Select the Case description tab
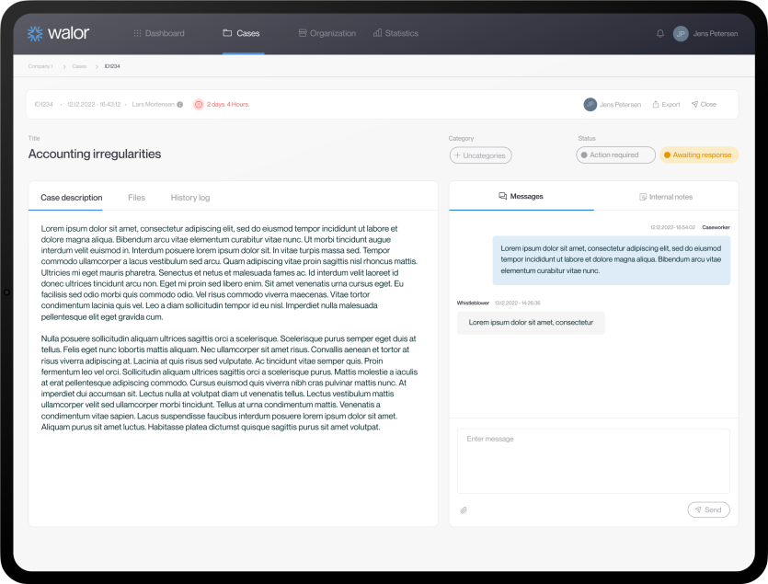The image size is (768, 584). coord(72,198)
